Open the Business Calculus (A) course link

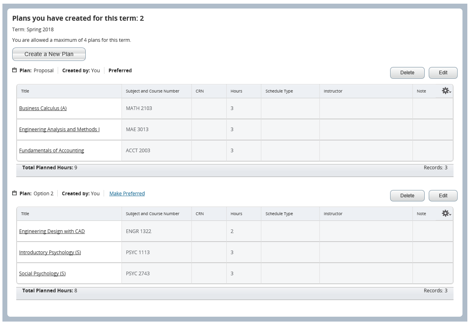43,108
